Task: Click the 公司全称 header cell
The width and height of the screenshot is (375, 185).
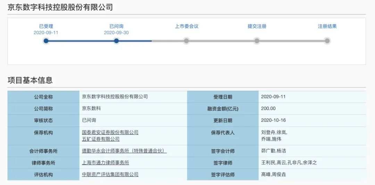Action: click(x=43, y=97)
